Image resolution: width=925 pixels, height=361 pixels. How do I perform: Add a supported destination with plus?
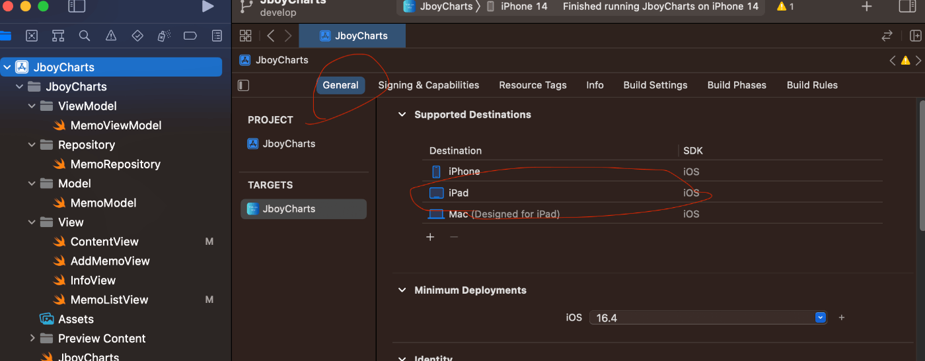pyautogui.click(x=430, y=237)
